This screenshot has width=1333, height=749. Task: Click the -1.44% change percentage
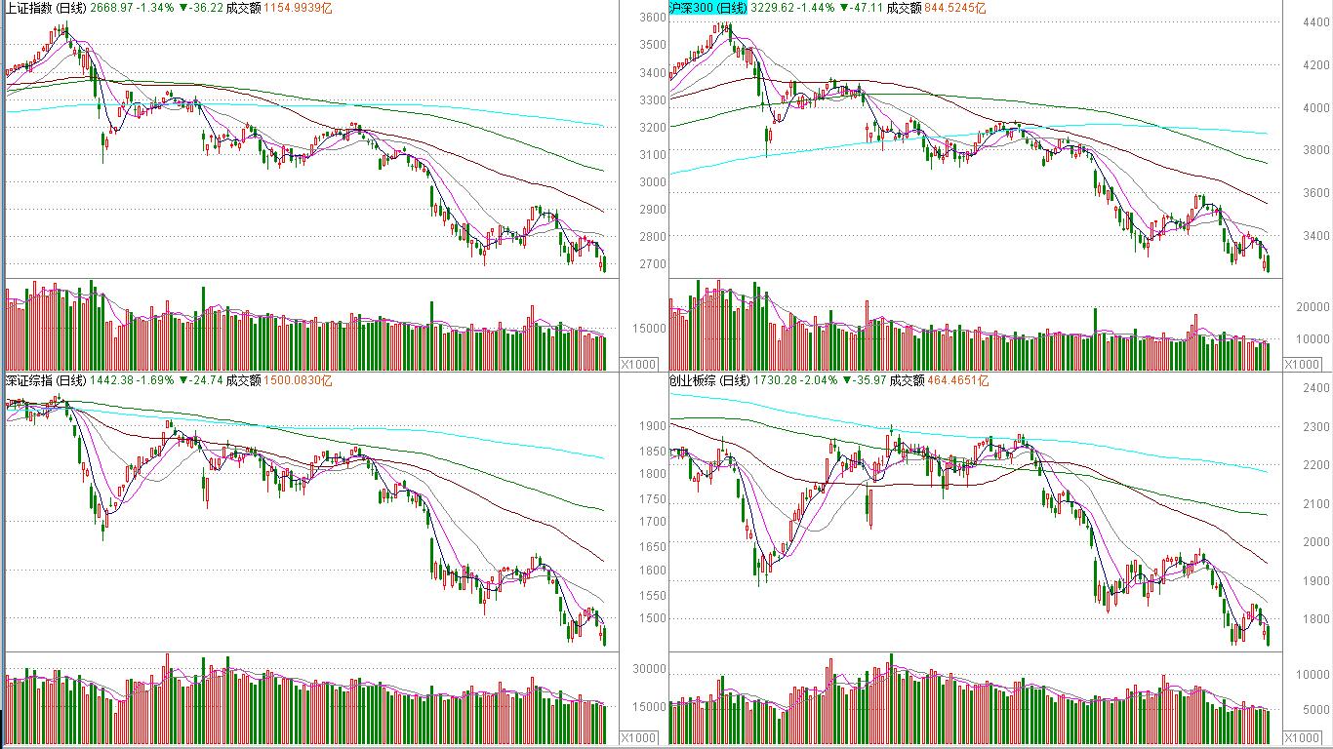click(x=817, y=8)
